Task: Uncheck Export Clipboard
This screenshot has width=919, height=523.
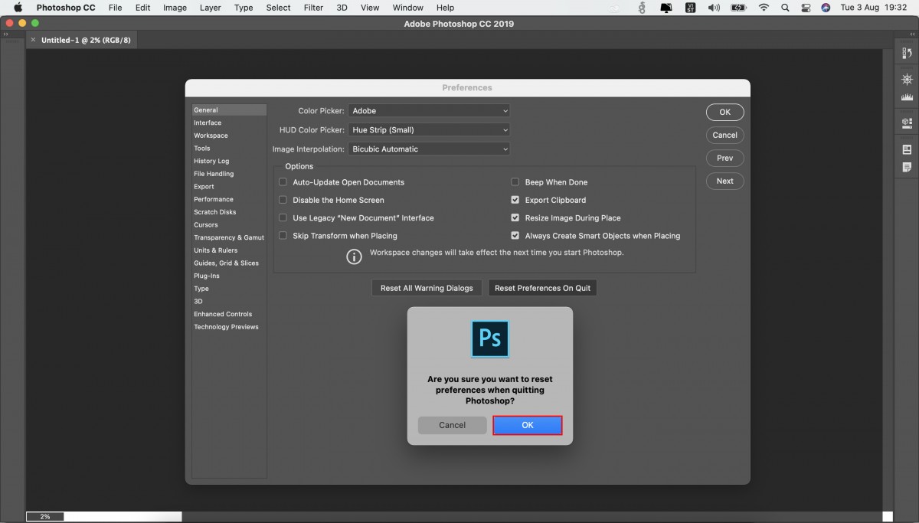Action: (x=515, y=200)
